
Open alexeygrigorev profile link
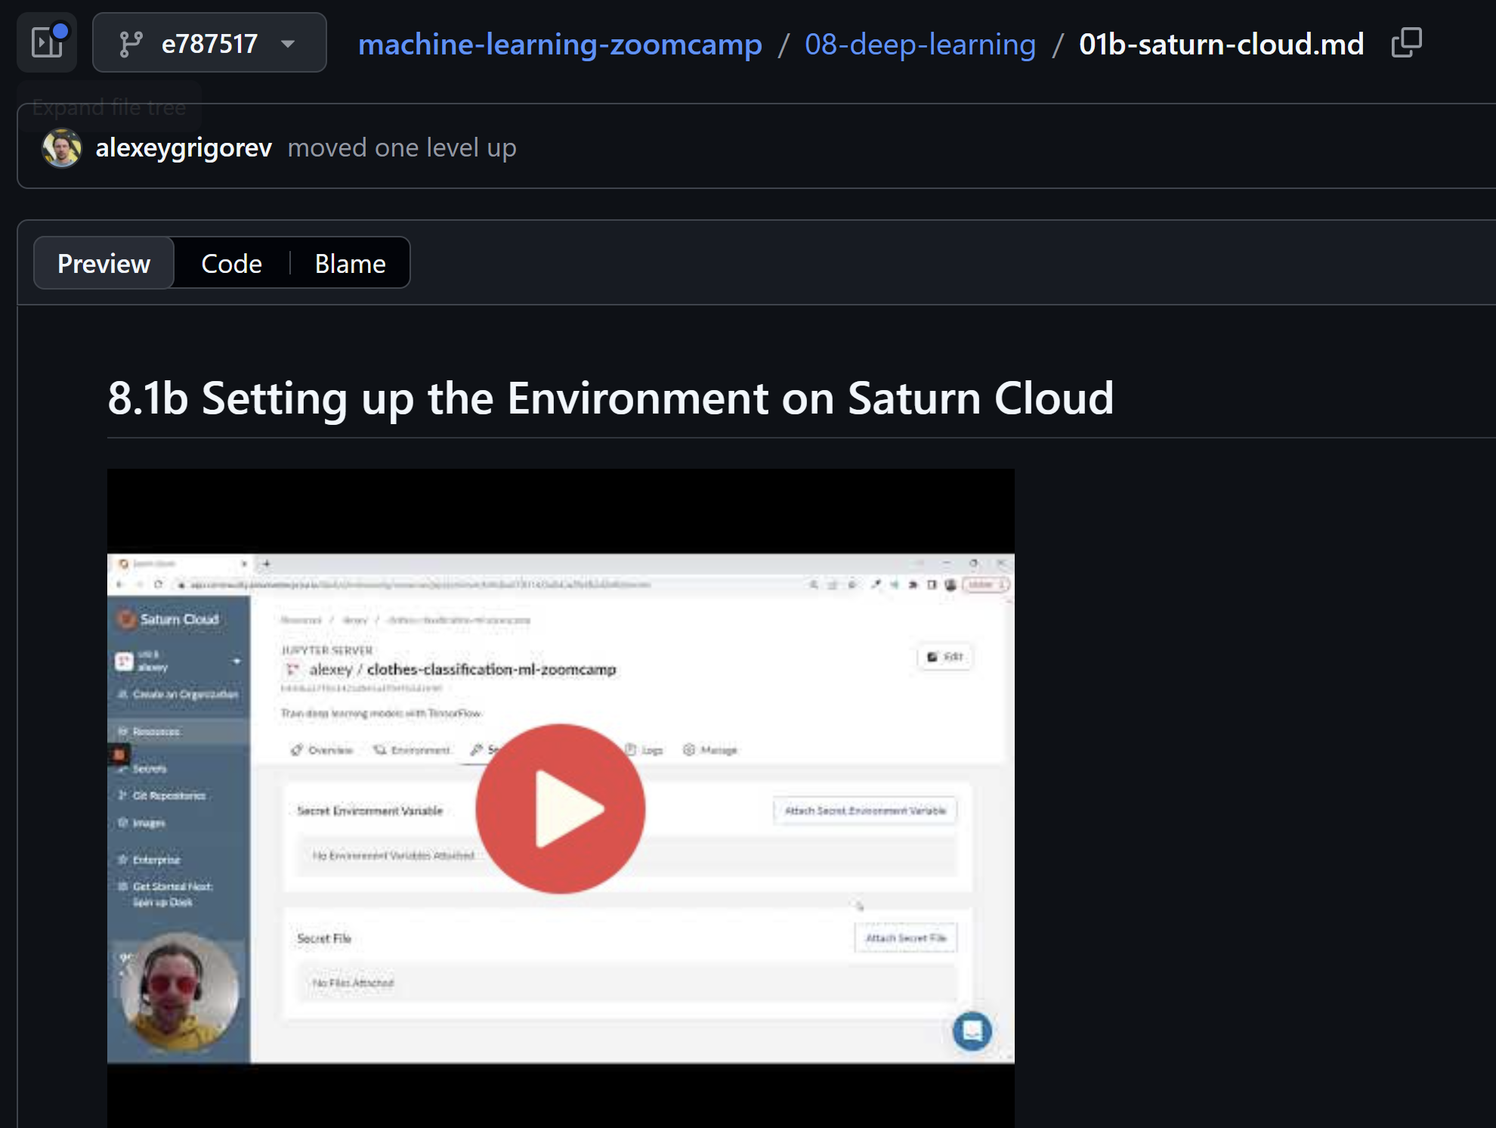pos(184,147)
